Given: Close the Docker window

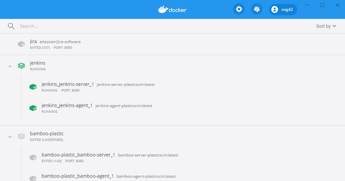Looking at the screenshot, I should tap(337, 5).
